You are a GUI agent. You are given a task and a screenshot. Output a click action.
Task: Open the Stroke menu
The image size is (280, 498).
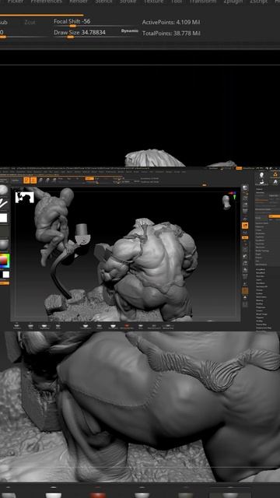(x=128, y=2)
